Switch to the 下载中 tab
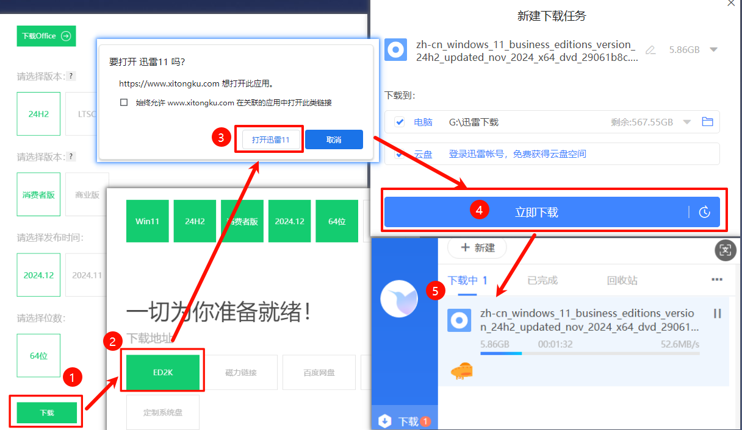742x430 pixels. pyautogui.click(x=467, y=280)
